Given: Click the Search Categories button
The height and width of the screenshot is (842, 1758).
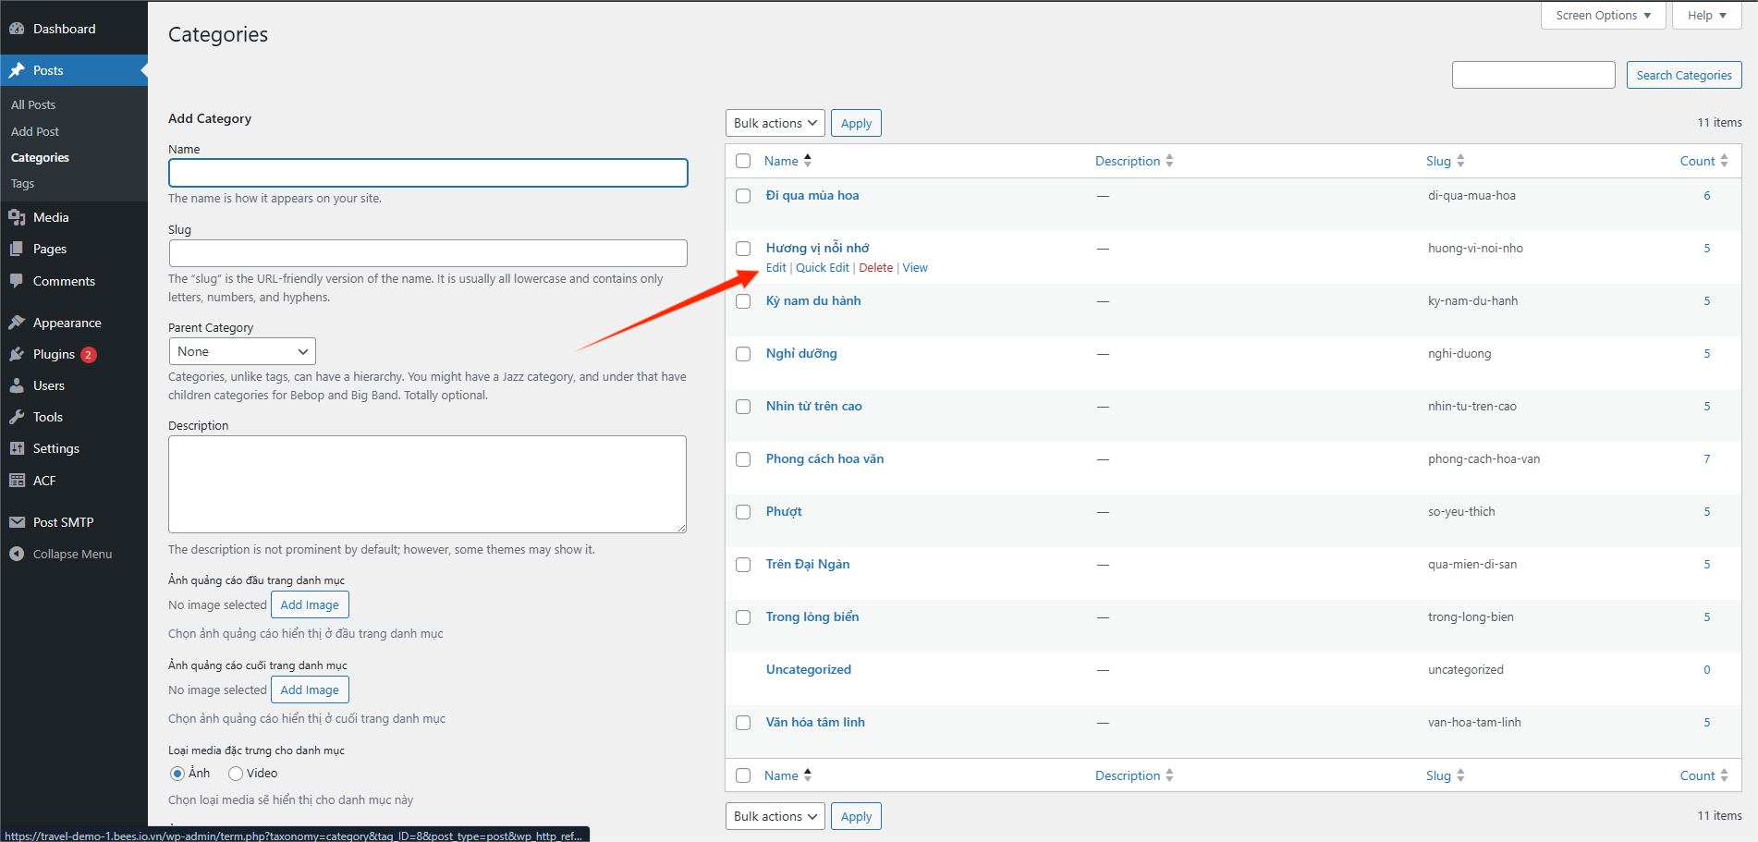Looking at the screenshot, I should (1683, 75).
